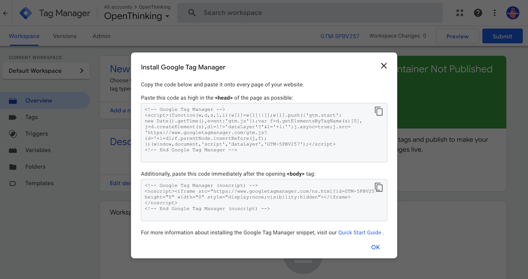Copy the head script snippet
The image size is (528, 279).
tap(379, 111)
